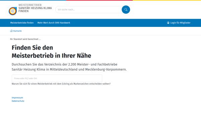201x126 pixels.
Task: Click the 'Firma oder PLZ oder Ort' field
Action: pyautogui.click(x=57, y=78)
